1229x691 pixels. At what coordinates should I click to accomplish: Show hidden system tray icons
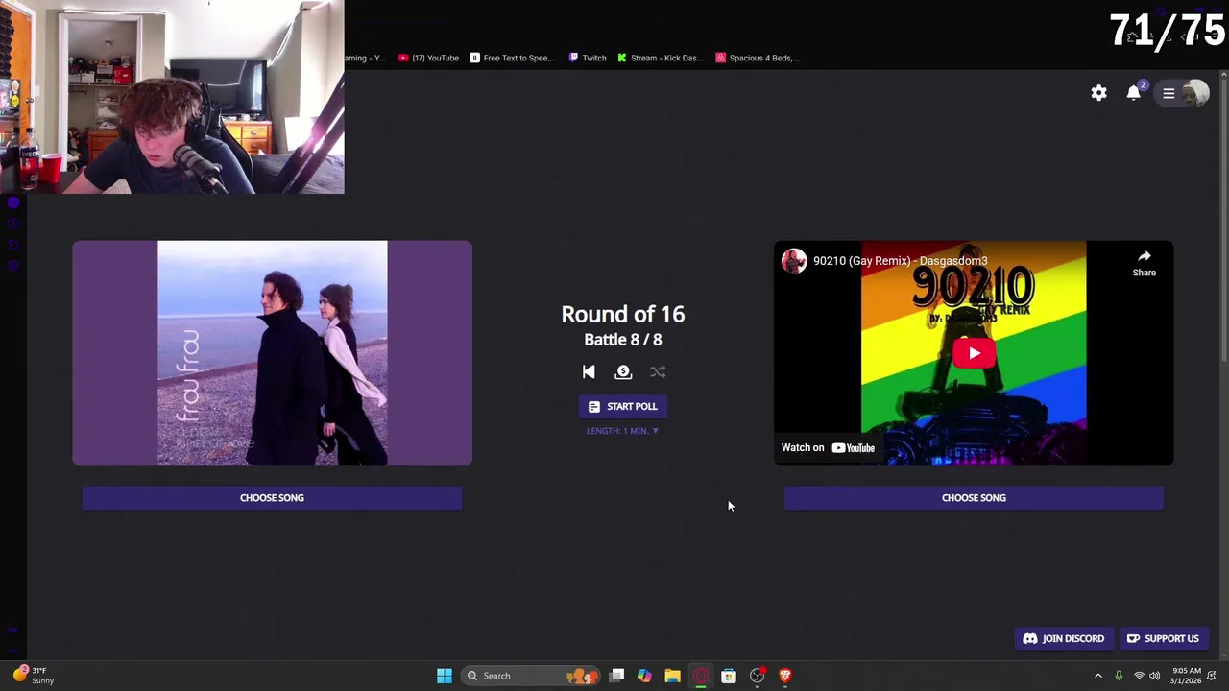tap(1098, 676)
